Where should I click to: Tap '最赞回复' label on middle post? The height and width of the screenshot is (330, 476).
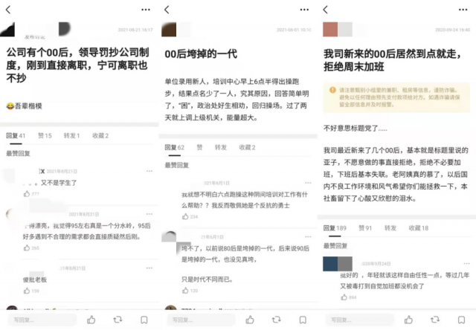177,165
